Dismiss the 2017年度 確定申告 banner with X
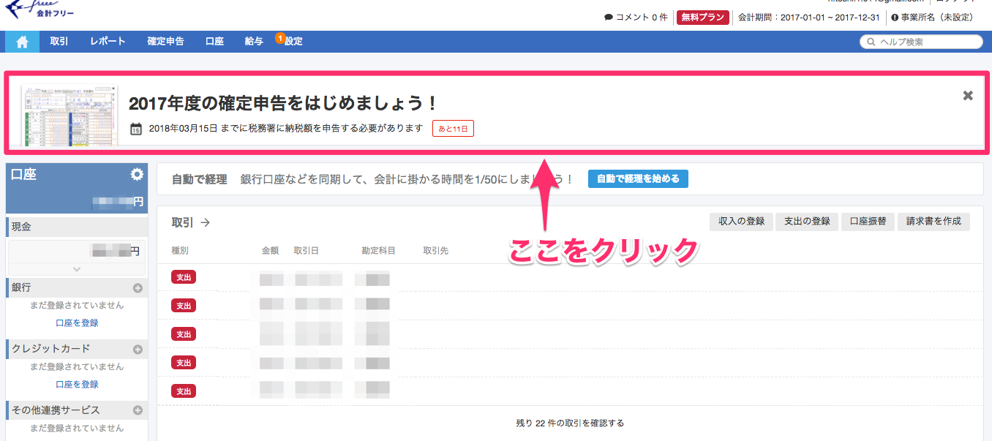Screen dimensions: 992x441 pyautogui.click(x=968, y=96)
